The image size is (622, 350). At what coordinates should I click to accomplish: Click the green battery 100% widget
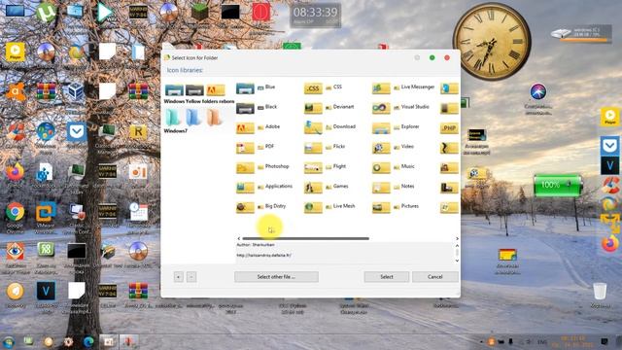[557, 186]
